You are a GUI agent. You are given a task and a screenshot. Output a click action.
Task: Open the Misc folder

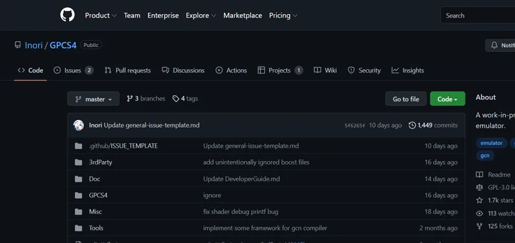[x=95, y=211]
